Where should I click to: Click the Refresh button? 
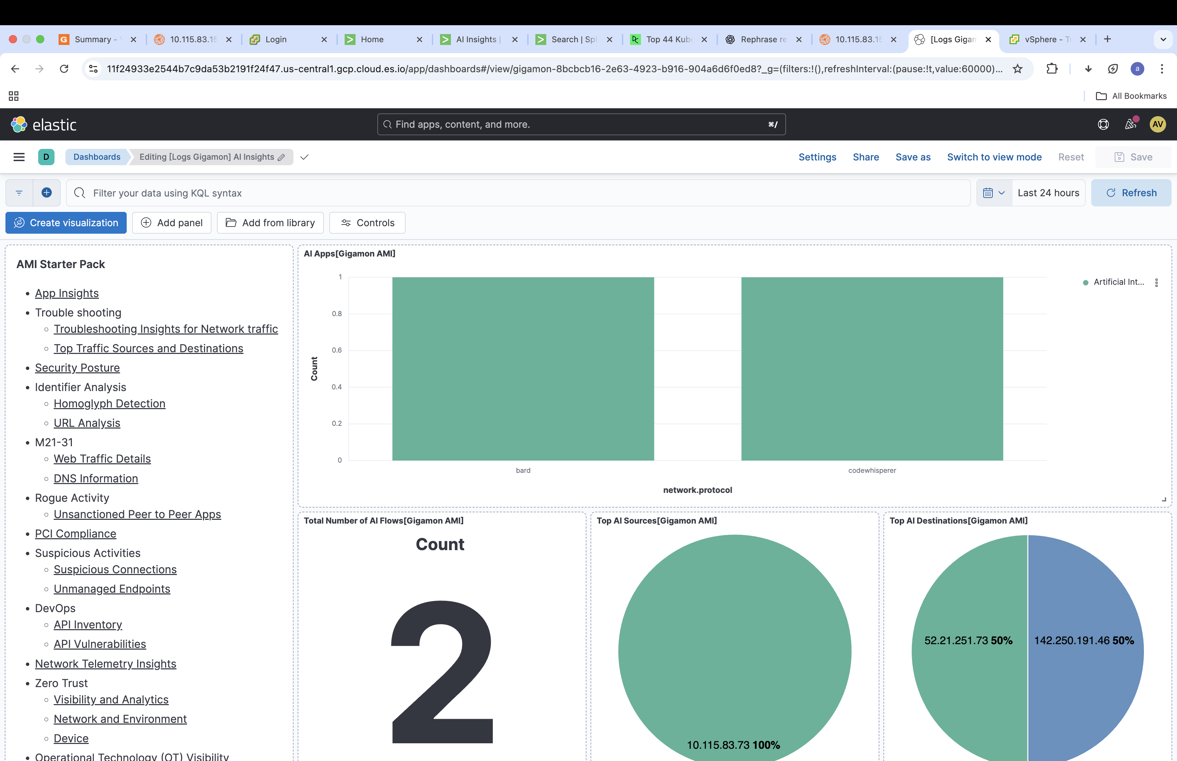tap(1131, 193)
